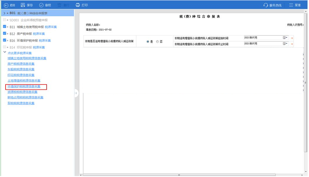Open 资源税税源信息采集 link
This screenshot has width=309, height=177.
click(22, 92)
